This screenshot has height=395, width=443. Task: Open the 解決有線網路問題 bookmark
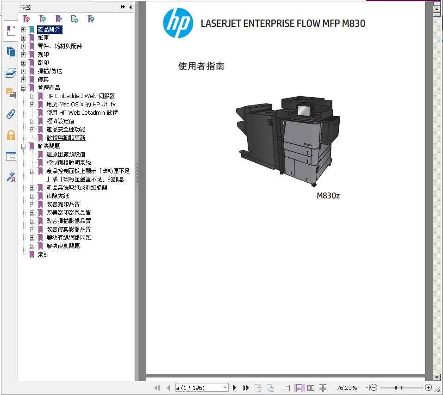[69, 237]
